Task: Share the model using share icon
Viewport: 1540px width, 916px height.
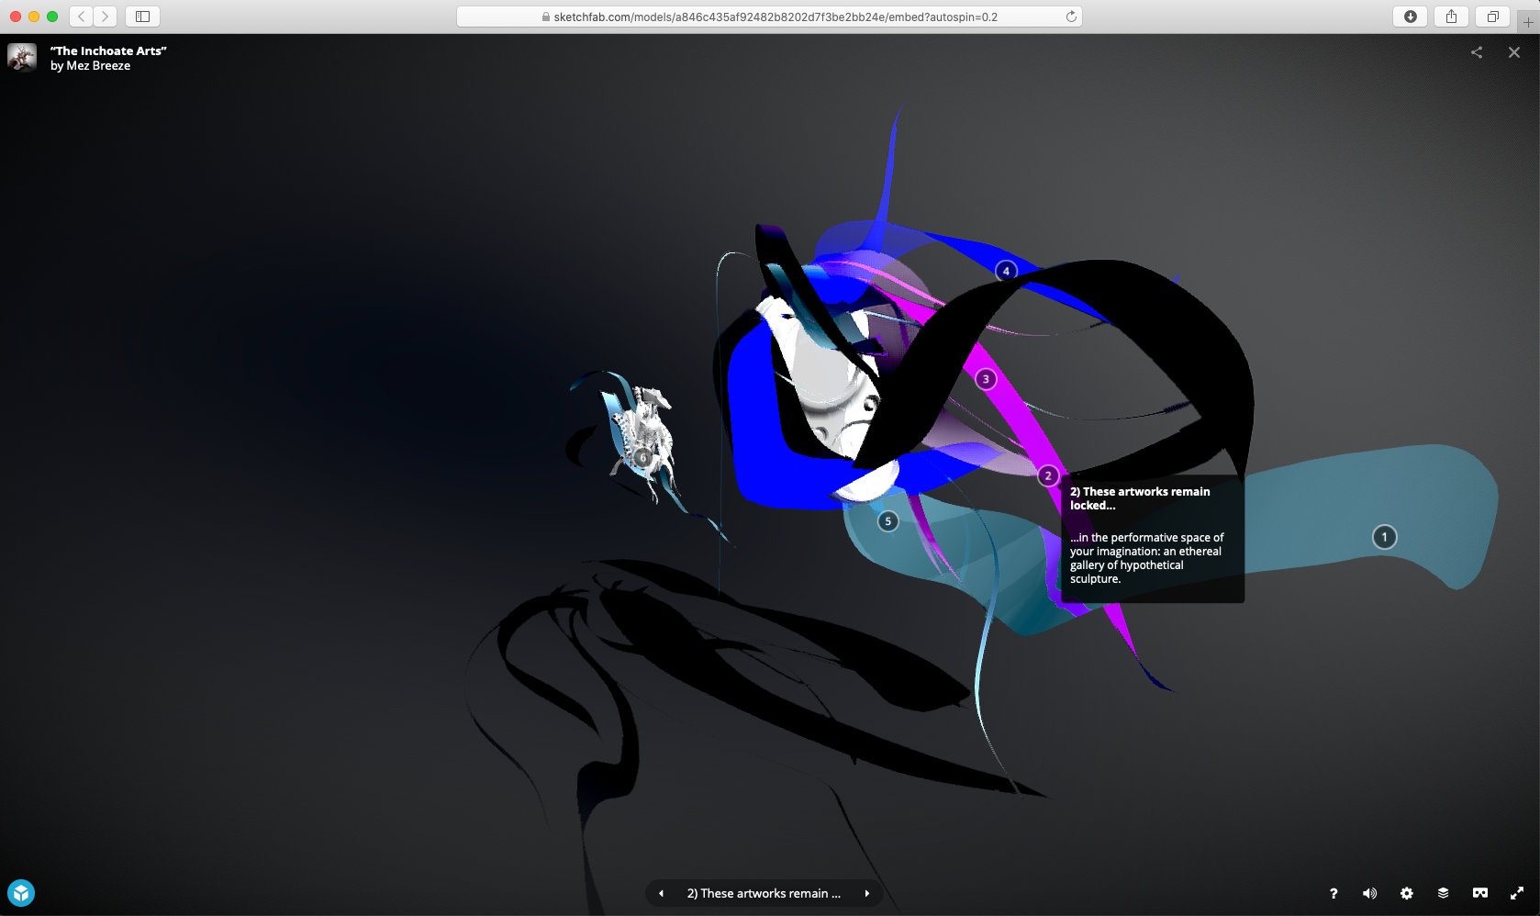Action: (1476, 52)
